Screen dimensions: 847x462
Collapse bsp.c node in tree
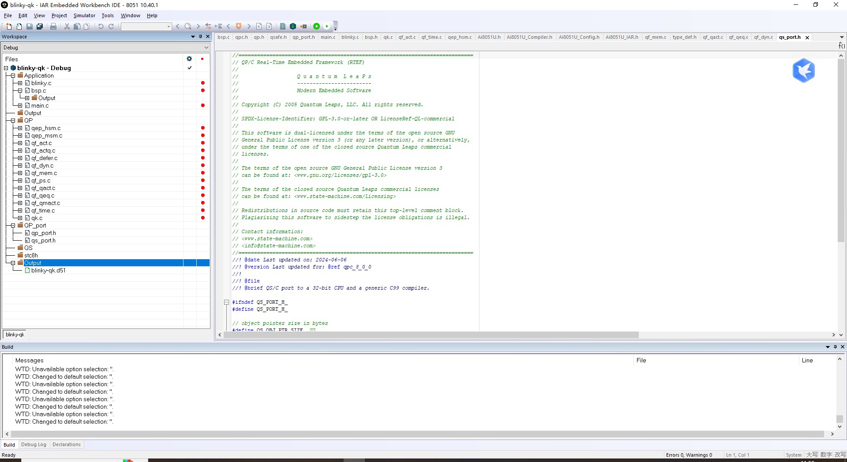(20, 90)
